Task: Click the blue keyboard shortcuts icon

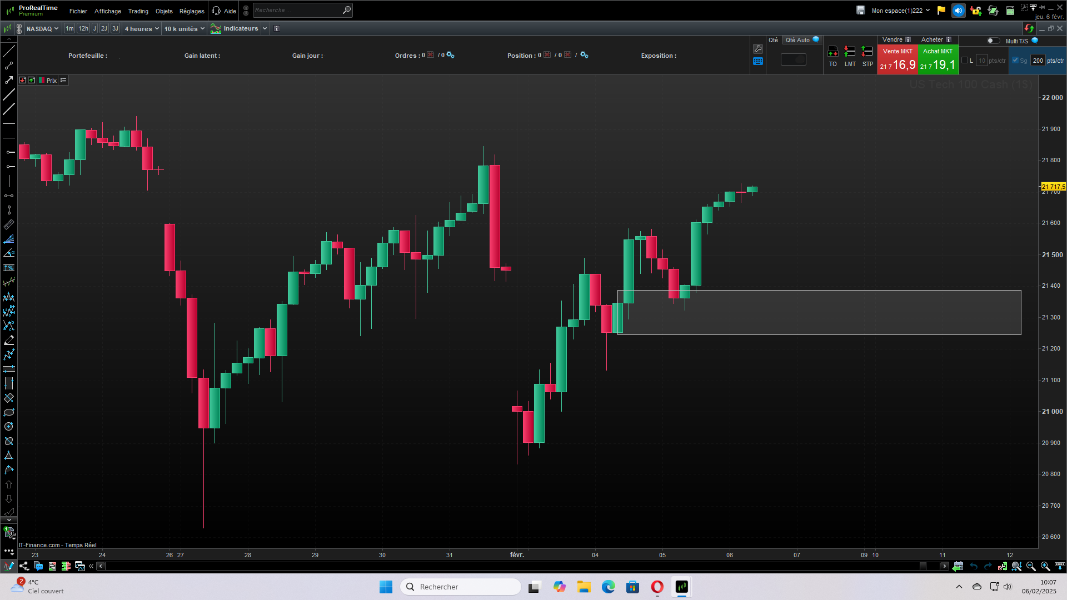Action: (x=758, y=62)
